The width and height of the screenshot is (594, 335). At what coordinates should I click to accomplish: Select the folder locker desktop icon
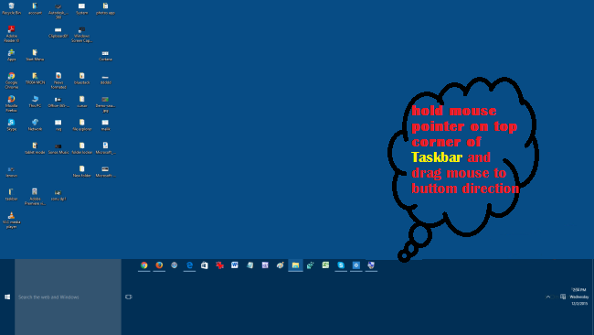point(82,148)
